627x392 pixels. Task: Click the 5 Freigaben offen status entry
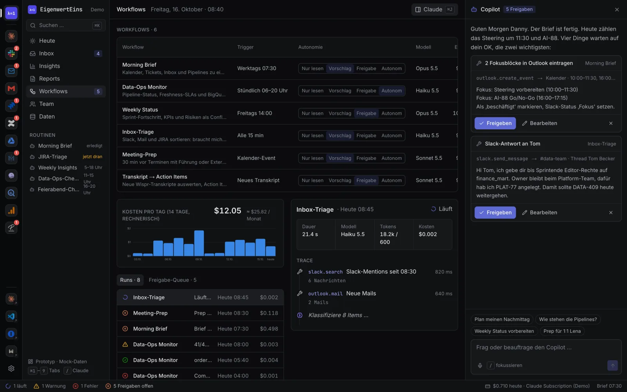[x=130, y=386]
